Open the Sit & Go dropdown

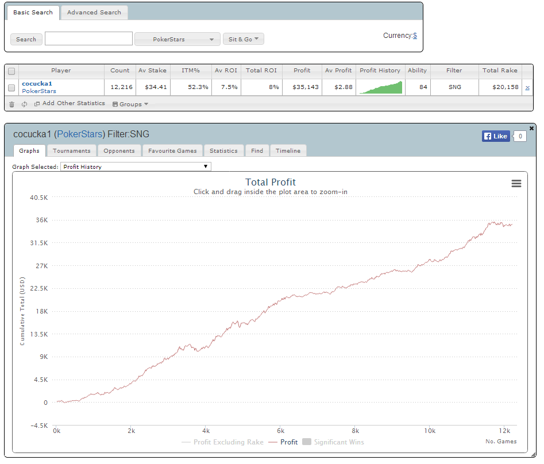pyautogui.click(x=244, y=39)
